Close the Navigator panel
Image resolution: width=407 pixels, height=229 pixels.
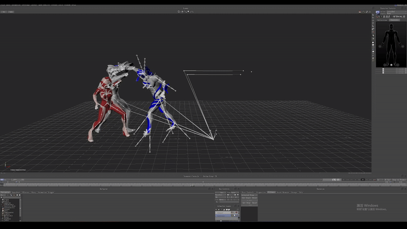click(212, 189)
